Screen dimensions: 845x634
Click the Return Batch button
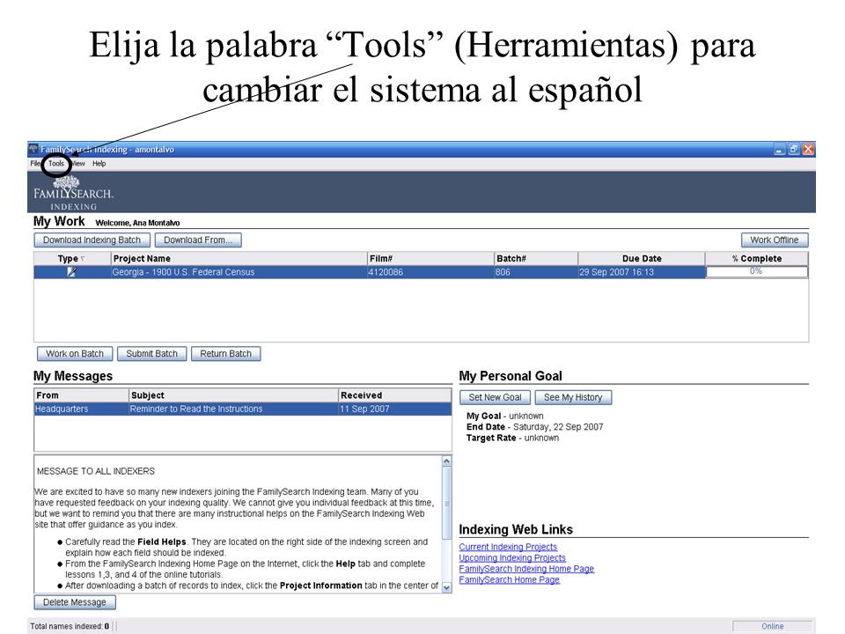(x=226, y=354)
